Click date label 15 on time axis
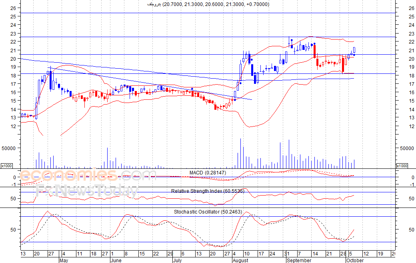416x263 pixels. 142,254
